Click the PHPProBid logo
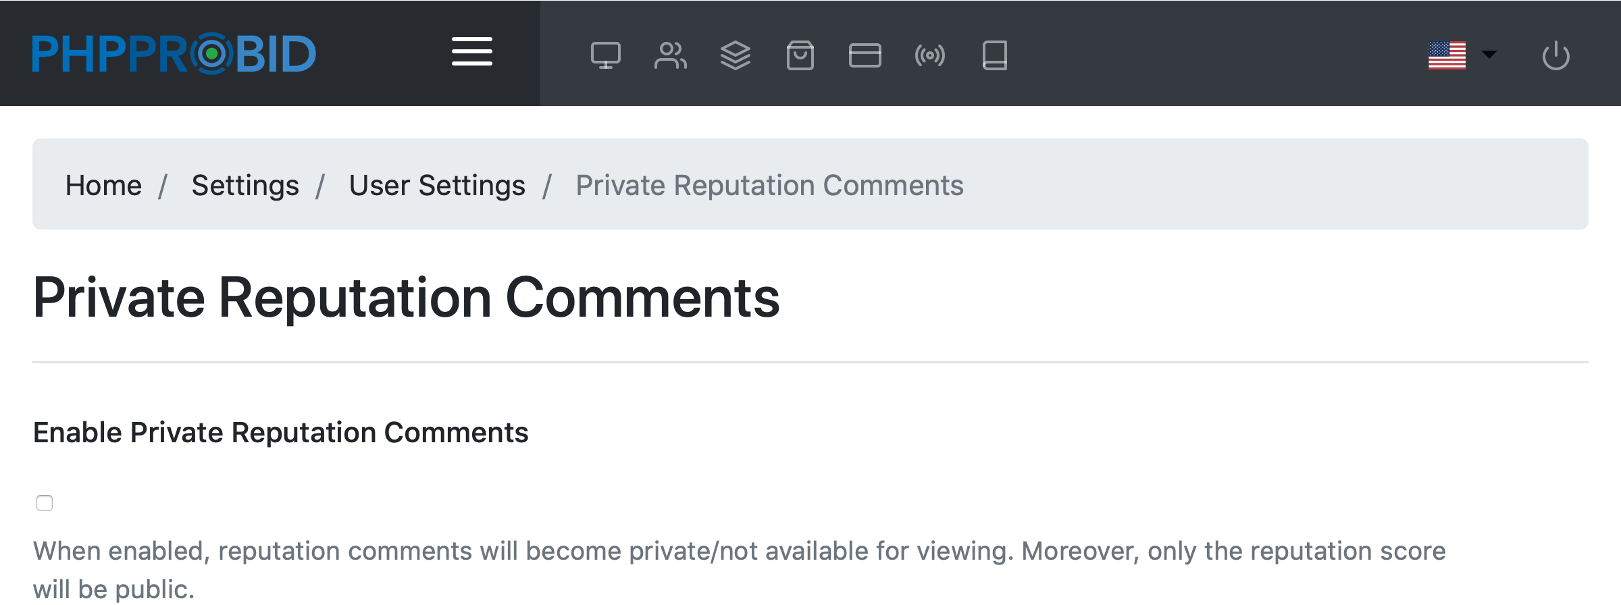 [x=174, y=53]
